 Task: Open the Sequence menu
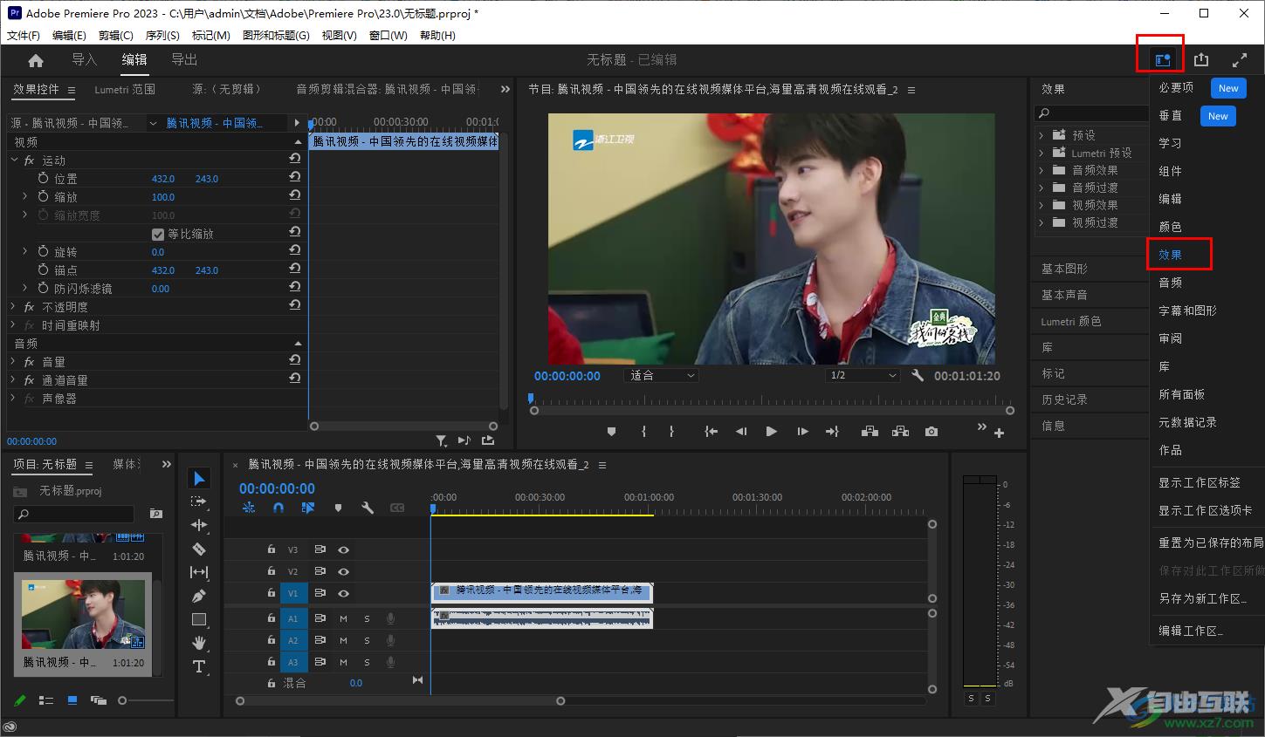pyautogui.click(x=162, y=36)
